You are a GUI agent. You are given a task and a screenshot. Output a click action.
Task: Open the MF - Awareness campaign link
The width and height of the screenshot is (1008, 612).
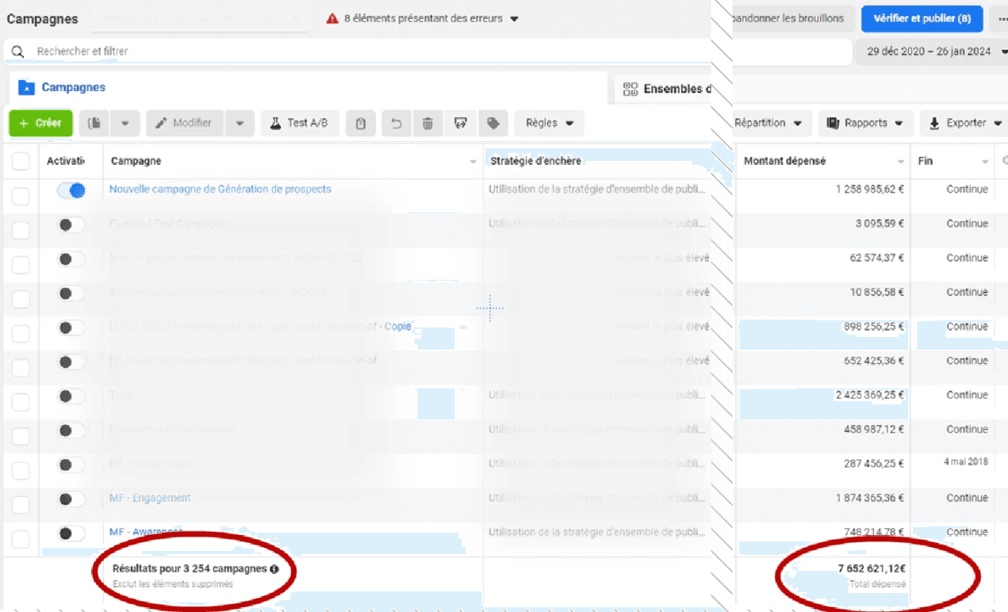(146, 532)
